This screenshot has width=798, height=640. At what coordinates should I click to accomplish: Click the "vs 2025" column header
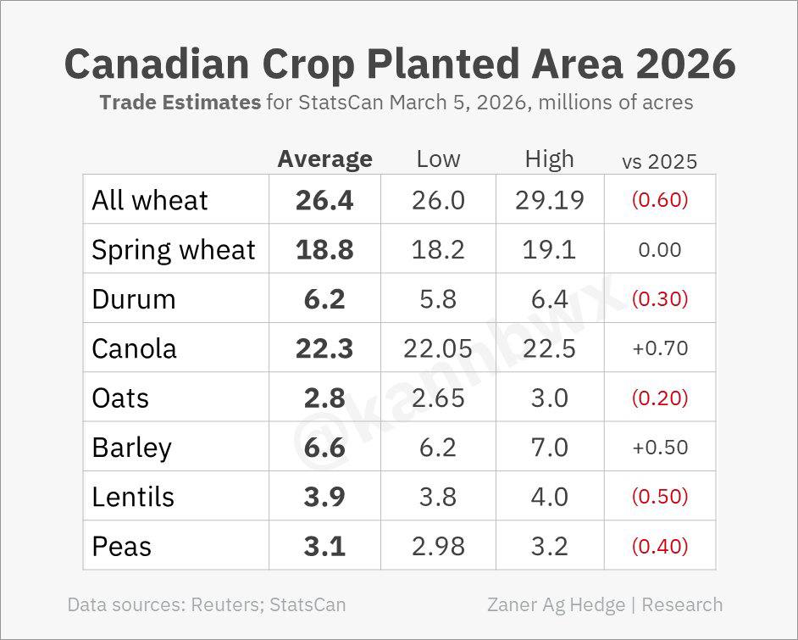(659, 161)
